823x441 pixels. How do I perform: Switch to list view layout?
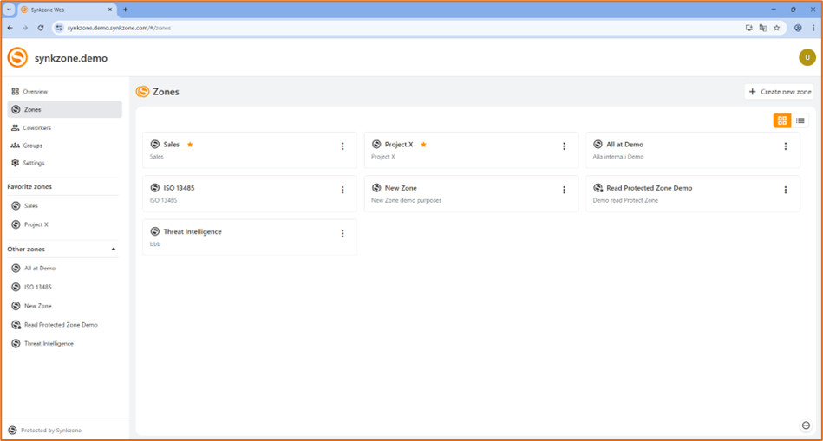pyautogui.click(x=800, y=120)
